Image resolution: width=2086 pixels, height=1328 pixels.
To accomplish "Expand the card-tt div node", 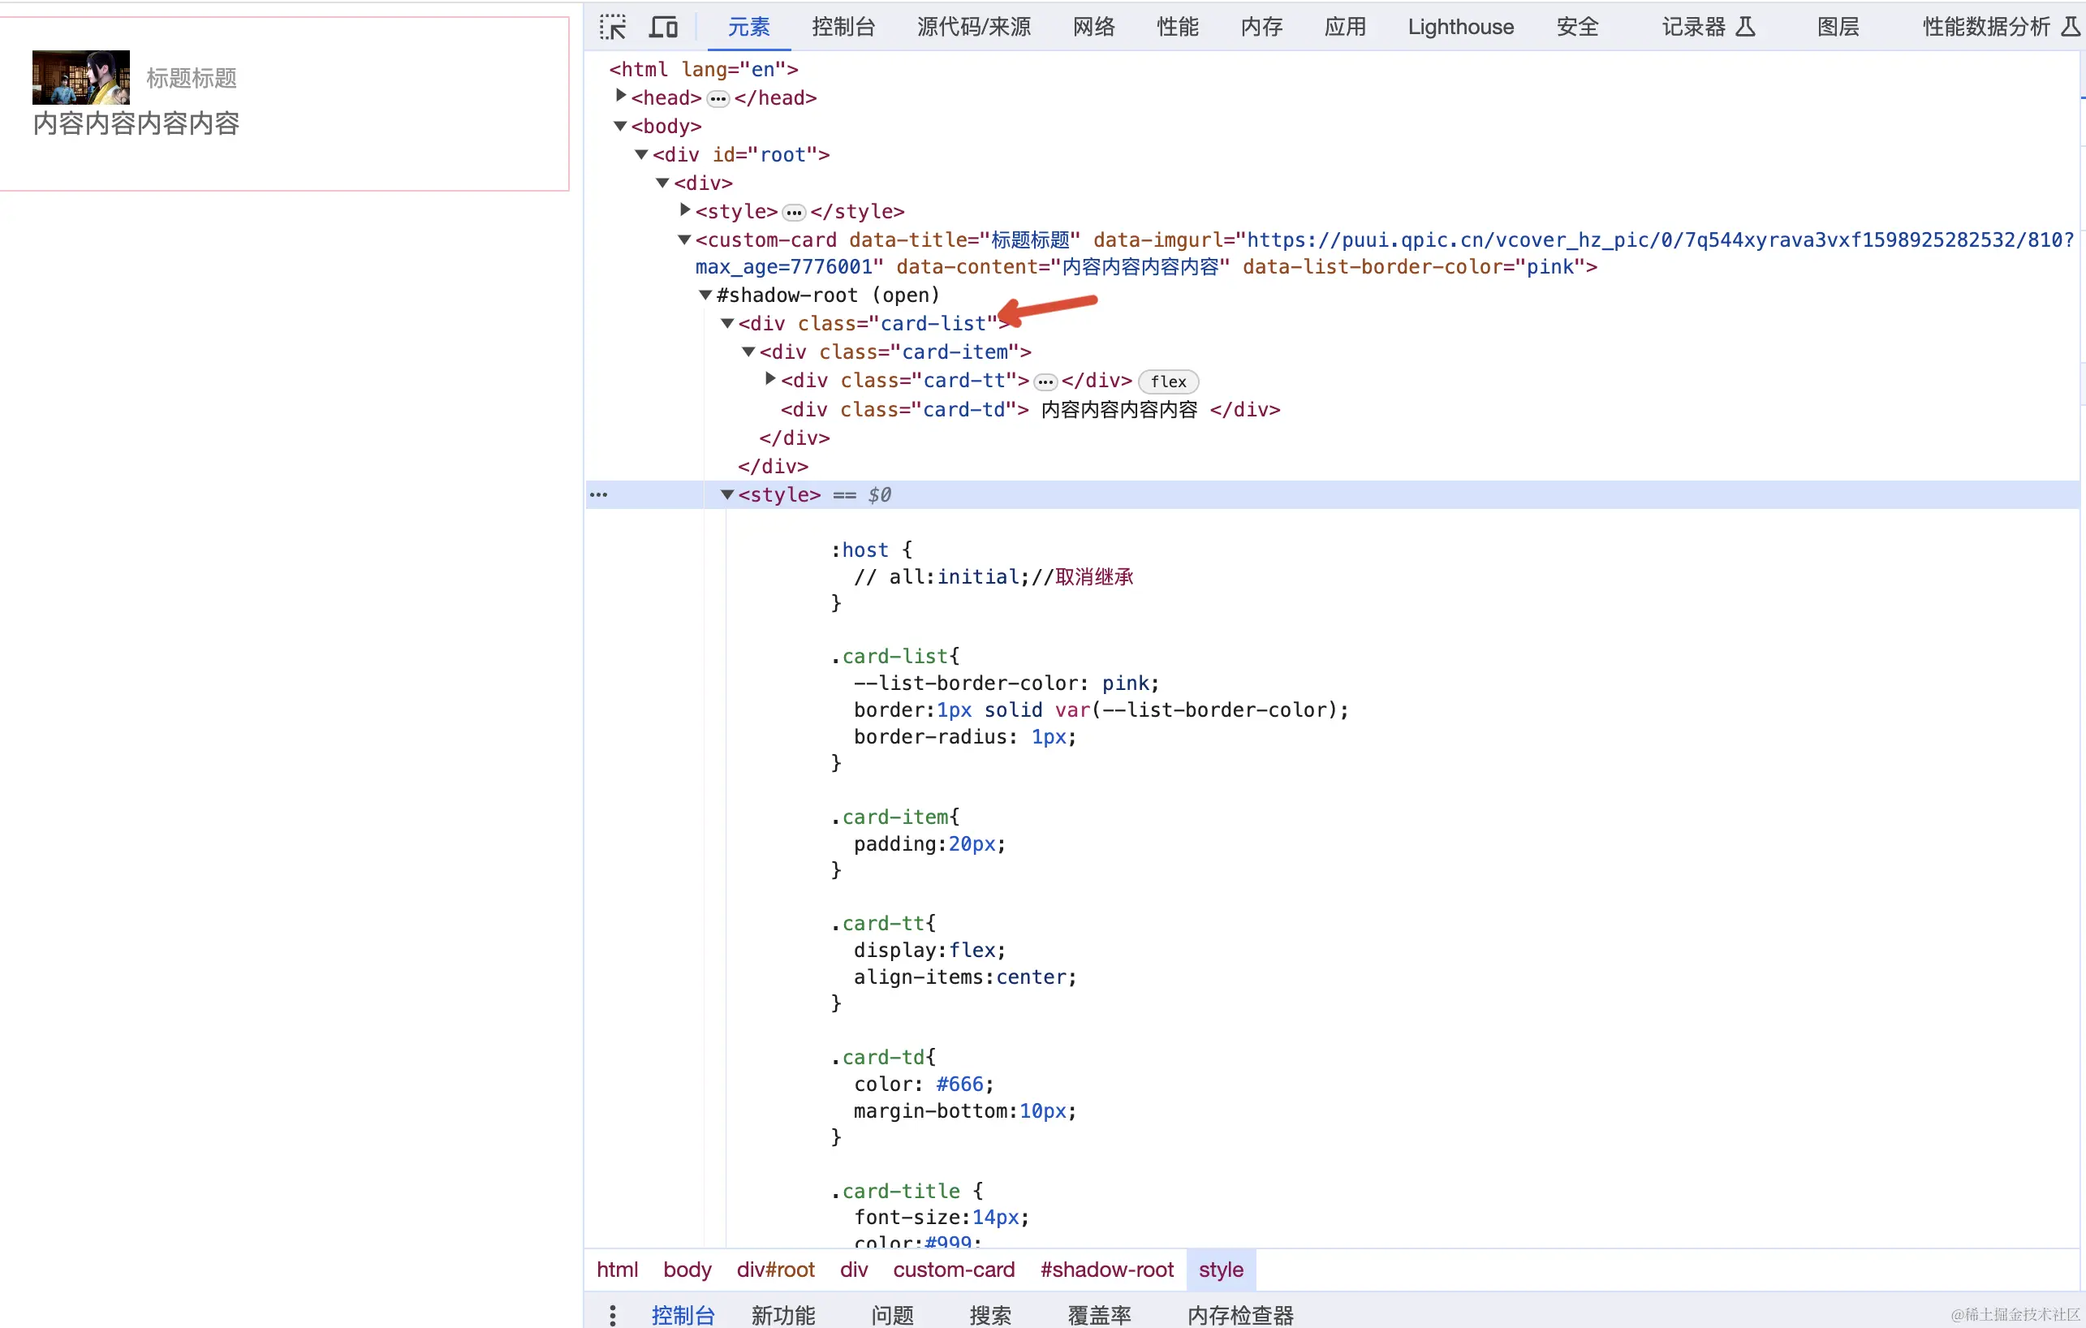I will point(770,378).
